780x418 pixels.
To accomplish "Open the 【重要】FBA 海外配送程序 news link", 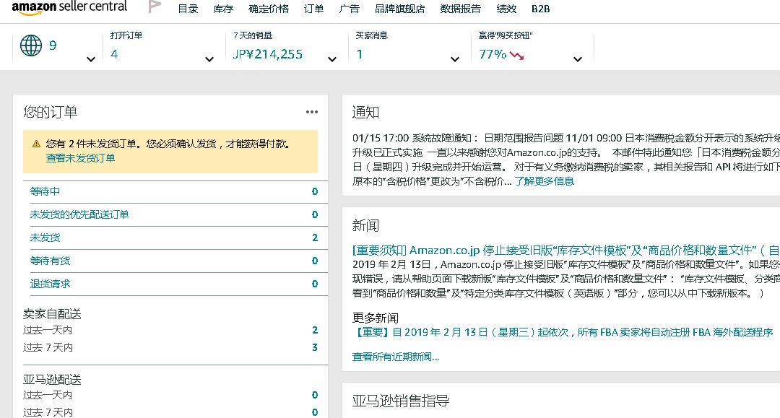I will 563,332.
